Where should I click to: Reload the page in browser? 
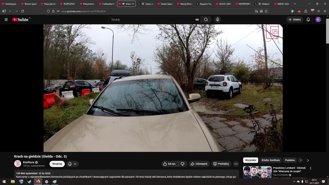[x=23, y=11]
